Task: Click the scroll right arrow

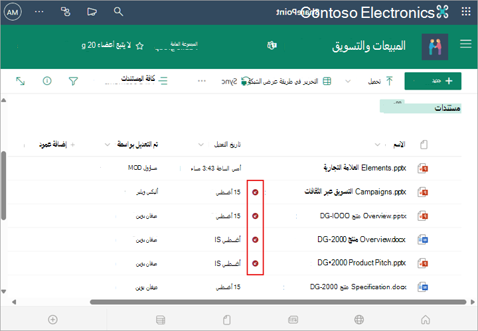Action: click(473, 302)
